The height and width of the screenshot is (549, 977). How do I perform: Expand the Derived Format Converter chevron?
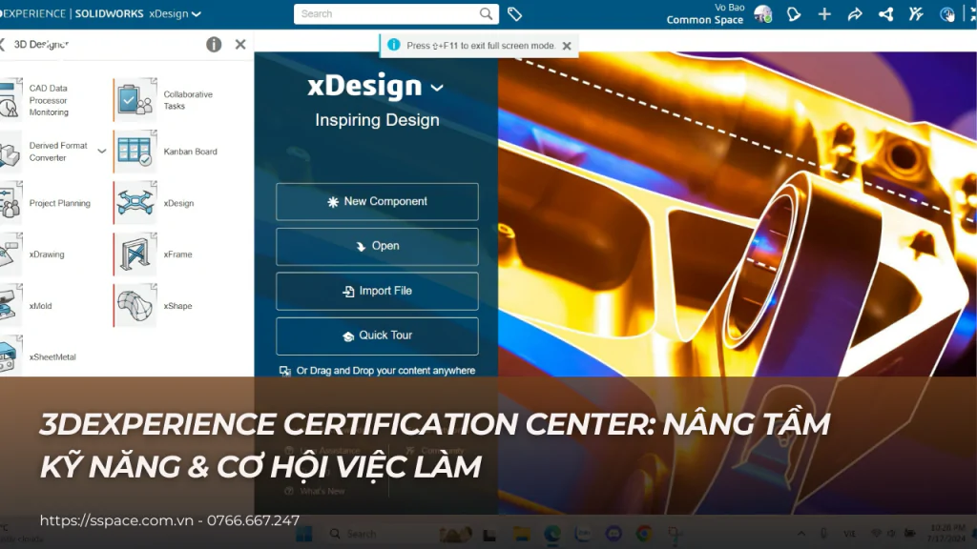tap(101, 151)
